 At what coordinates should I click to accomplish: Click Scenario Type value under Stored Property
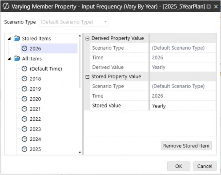point(183,86)
